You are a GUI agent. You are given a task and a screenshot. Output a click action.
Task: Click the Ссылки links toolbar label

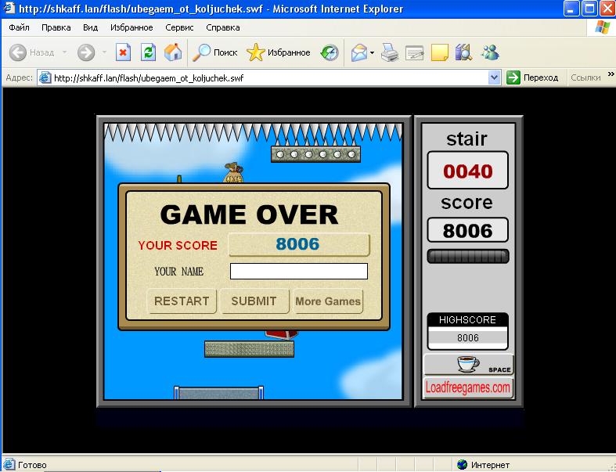click(x=585, y=77)
